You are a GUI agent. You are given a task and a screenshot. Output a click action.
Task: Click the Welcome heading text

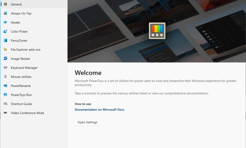tap(88, 73)
